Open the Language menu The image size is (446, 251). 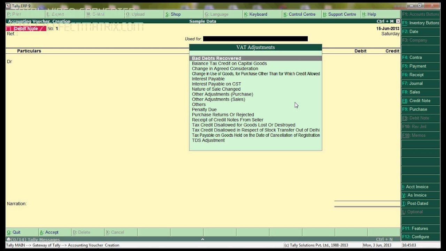[223, 14]
